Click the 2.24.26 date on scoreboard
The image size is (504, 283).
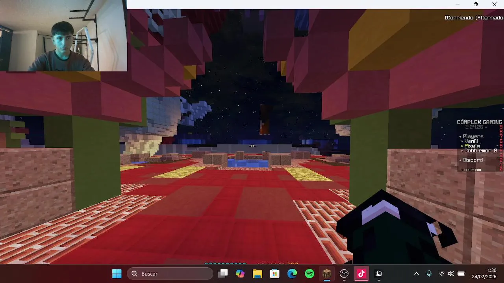pyautogui.click(x=474, y=127)
